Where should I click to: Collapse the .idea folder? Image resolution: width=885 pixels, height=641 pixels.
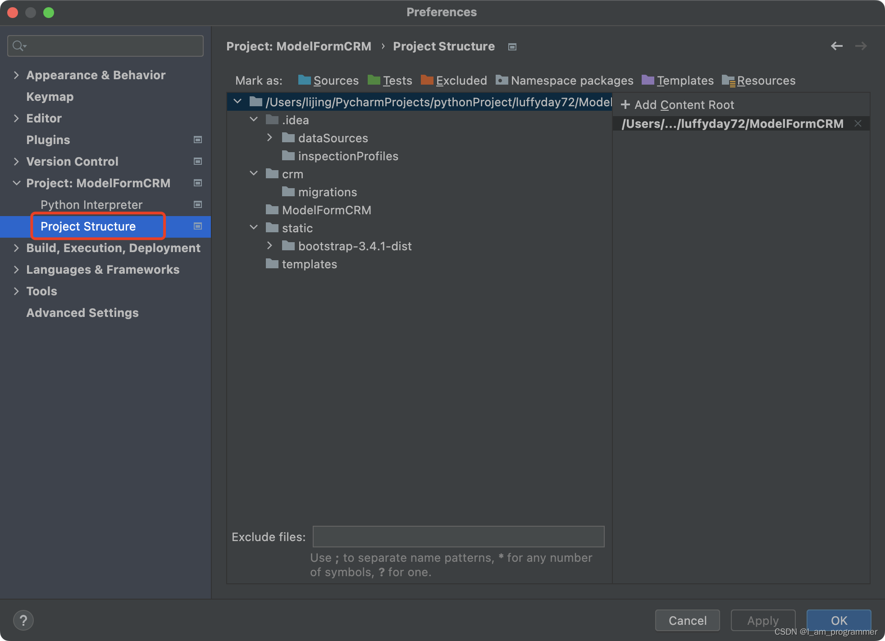tap(254, 119)
